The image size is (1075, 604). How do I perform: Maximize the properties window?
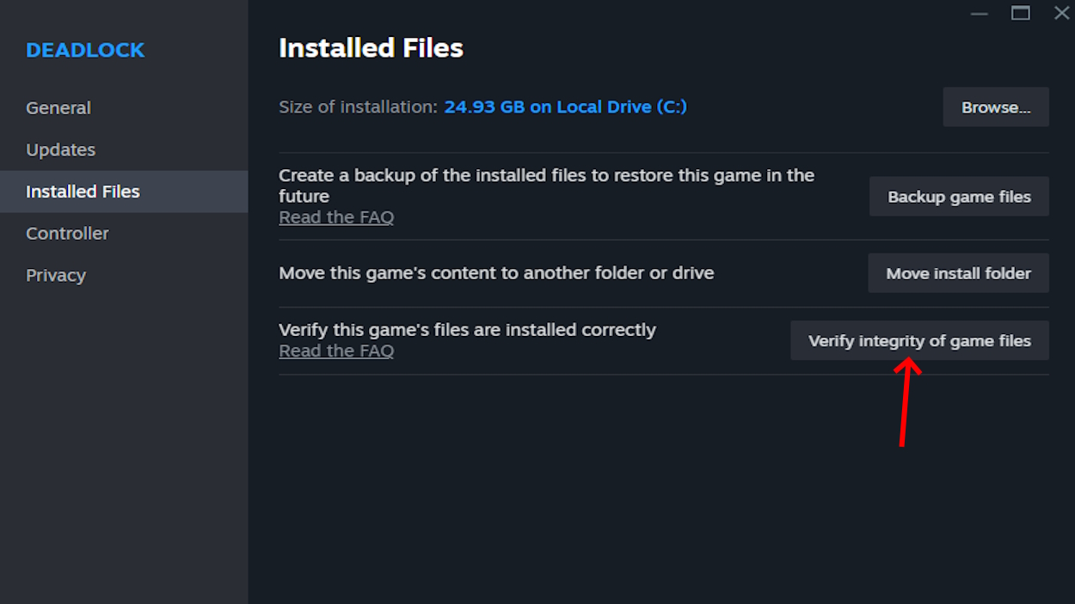click(x=1021, y=14)
